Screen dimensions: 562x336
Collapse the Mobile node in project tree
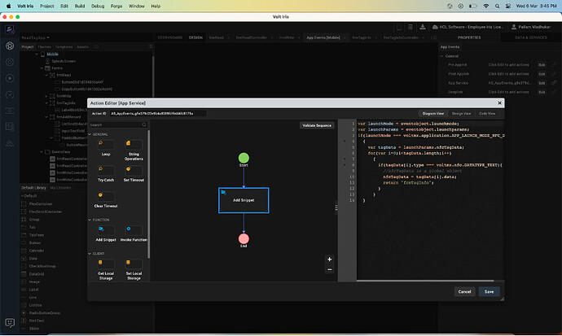[x=37, y=55]
